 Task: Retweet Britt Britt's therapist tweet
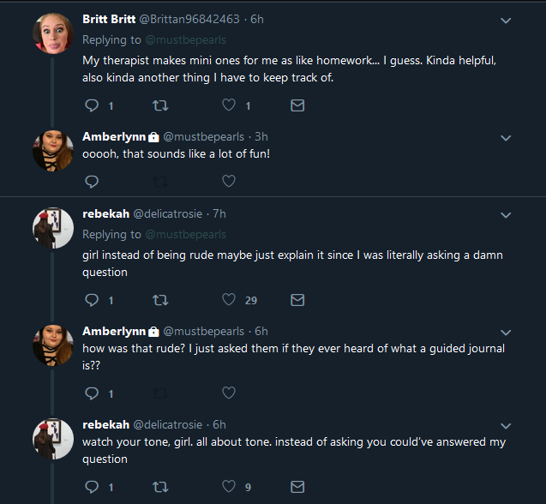click(160, 105)
